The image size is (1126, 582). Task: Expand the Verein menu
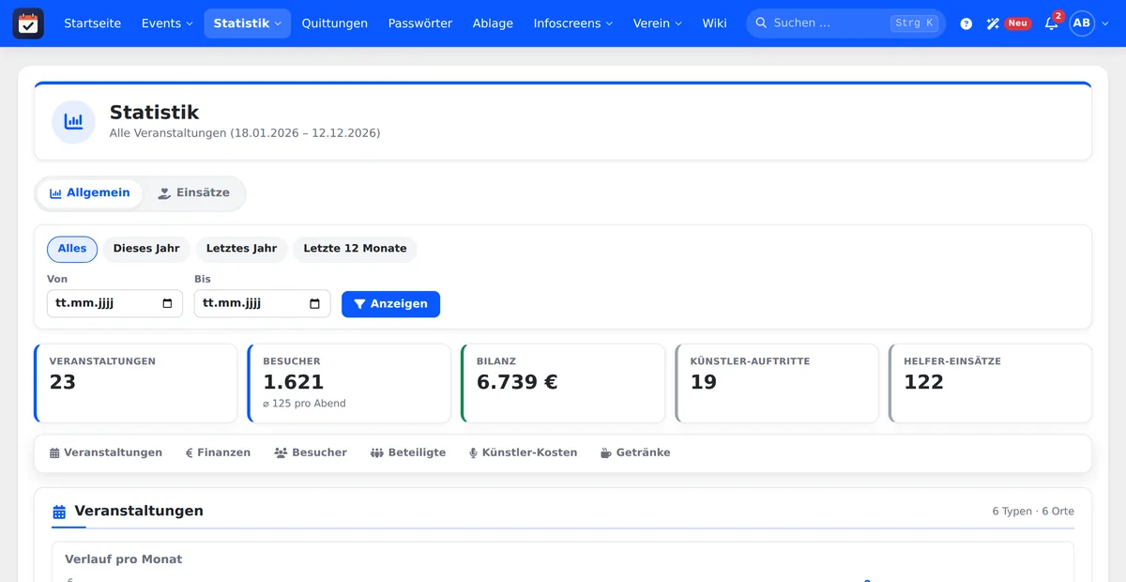pyautogui.click(x=658, y=23)
